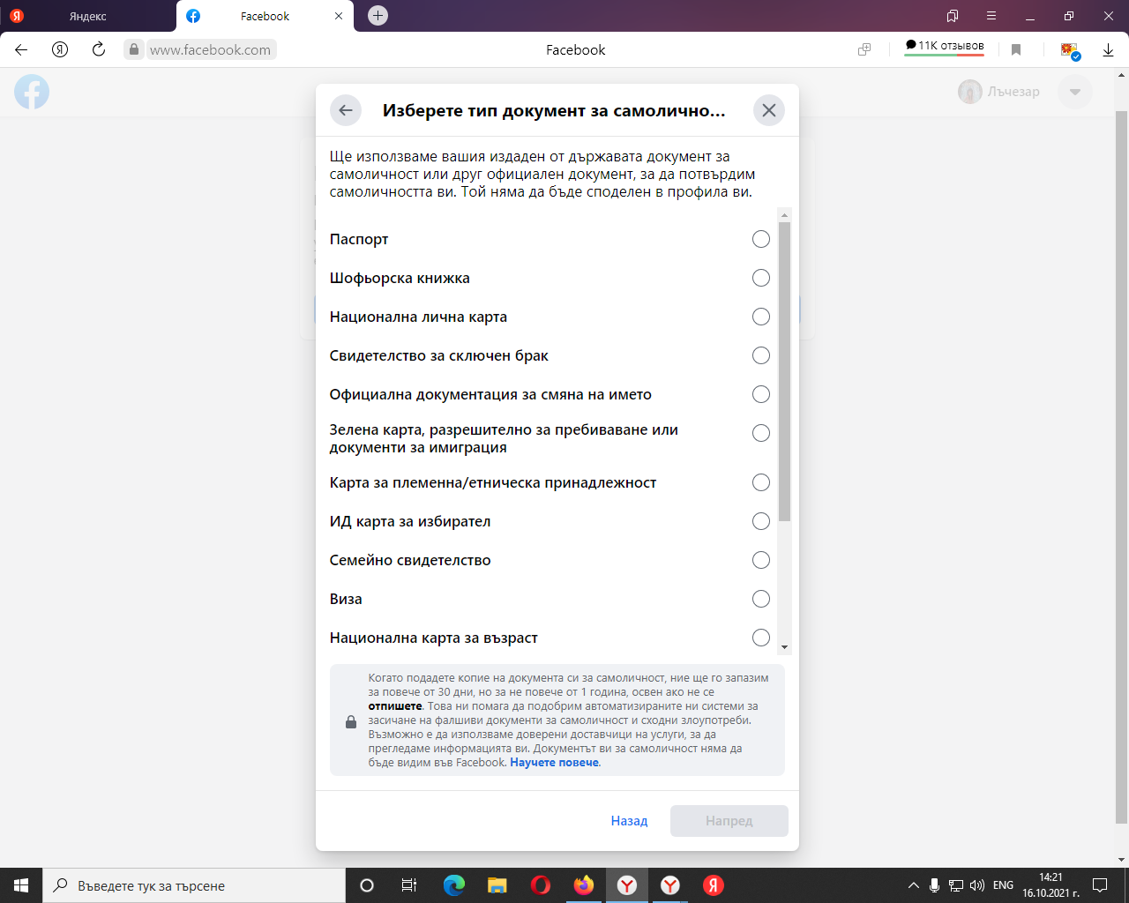Show hidden system tray icons

[913, 885]
